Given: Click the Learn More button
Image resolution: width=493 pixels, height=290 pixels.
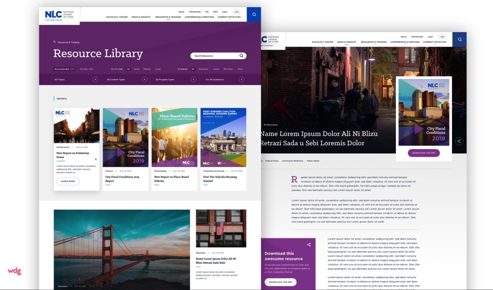Looking at the screenshot, I should (x=67, y=181).
